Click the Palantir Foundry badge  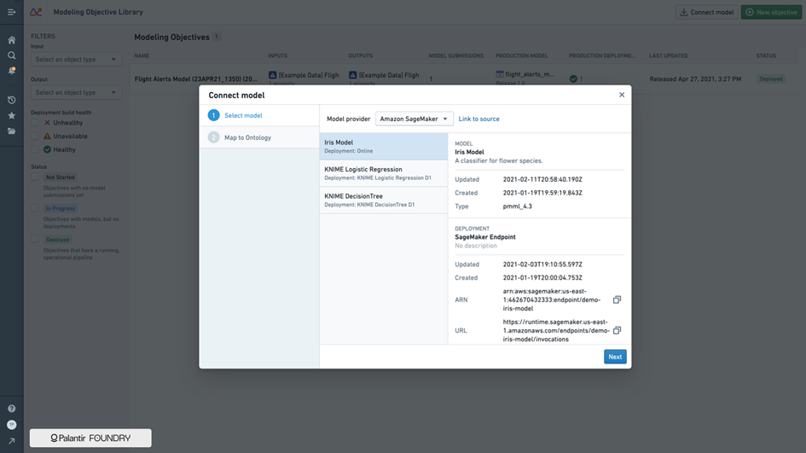point(90,438)
